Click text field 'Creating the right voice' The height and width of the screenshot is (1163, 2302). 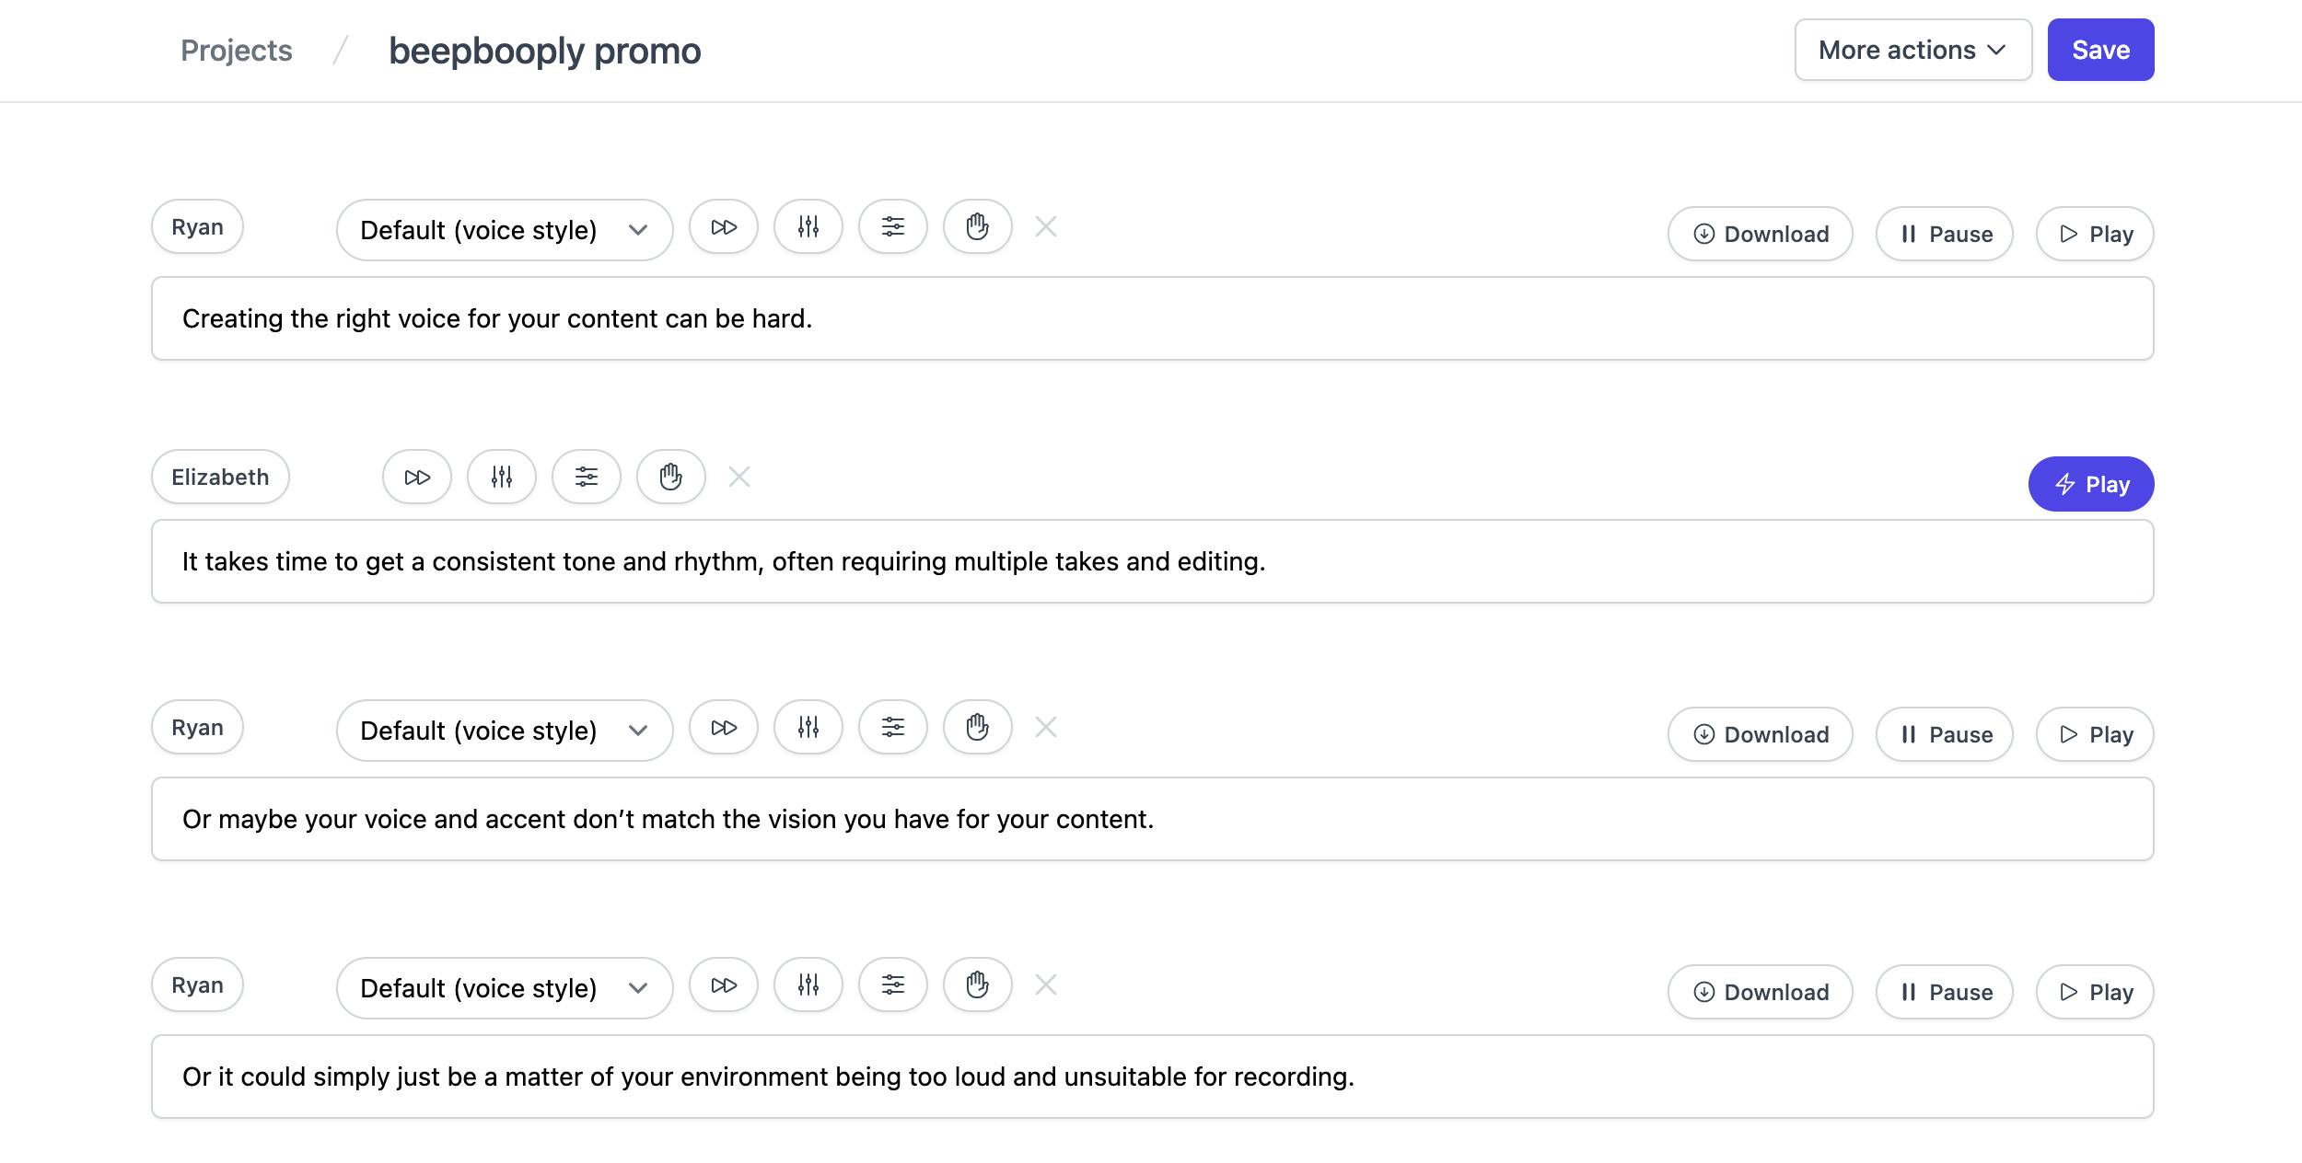coord(1153,318)
